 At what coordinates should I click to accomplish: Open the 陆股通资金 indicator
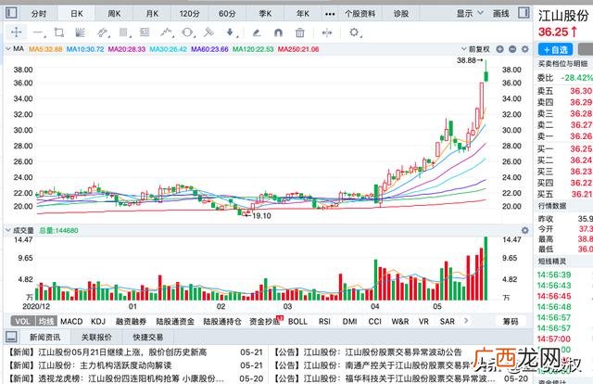pos(175,322)
